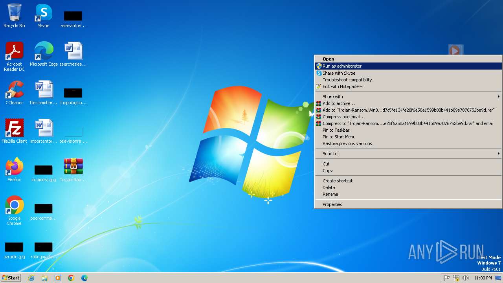Choose Copy from the context menu
The image size is (503, 283).
[408, 171]
